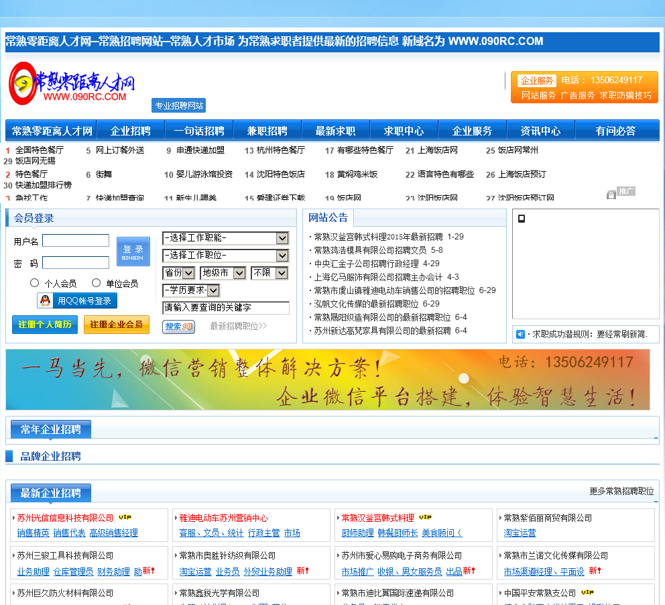Screen dimensions: 665x605
Task: Expand the 省份 province dropdown
Action: pyautogui.click(x=179, y=273)
